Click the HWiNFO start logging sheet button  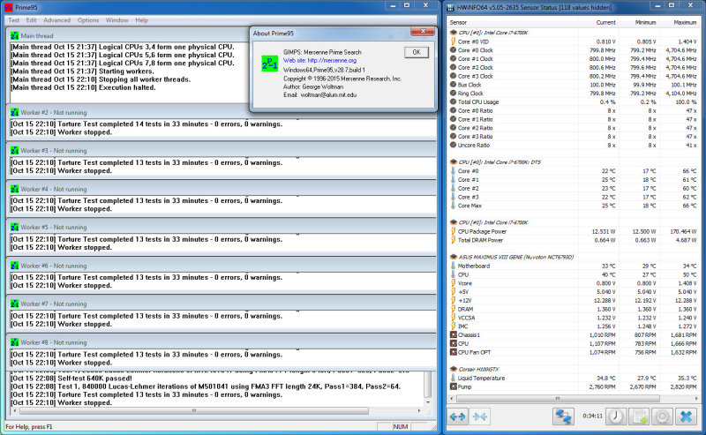coord(639,416)
